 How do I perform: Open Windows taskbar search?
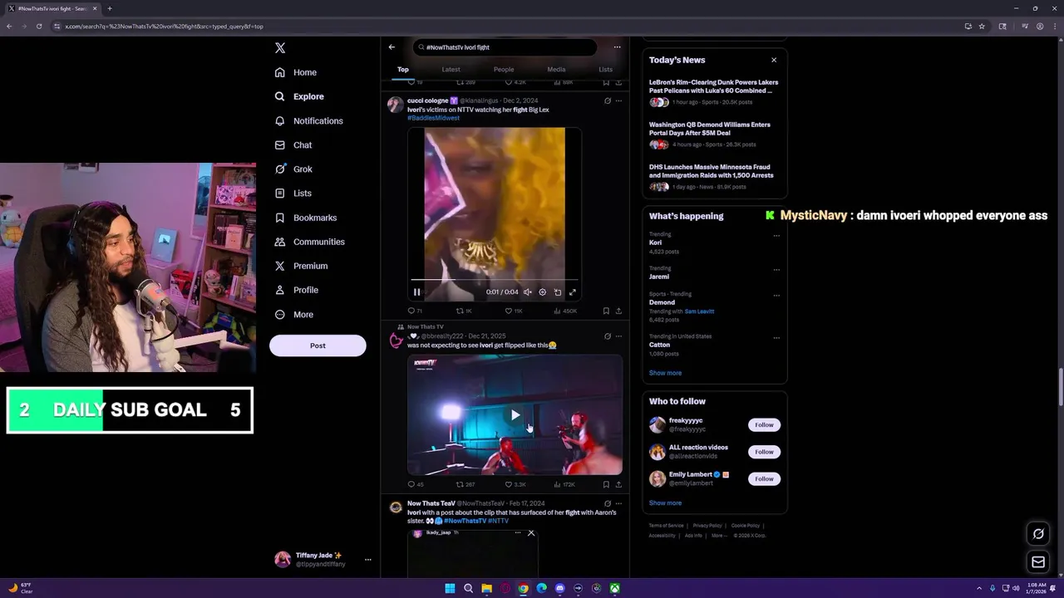pos(468,589)
